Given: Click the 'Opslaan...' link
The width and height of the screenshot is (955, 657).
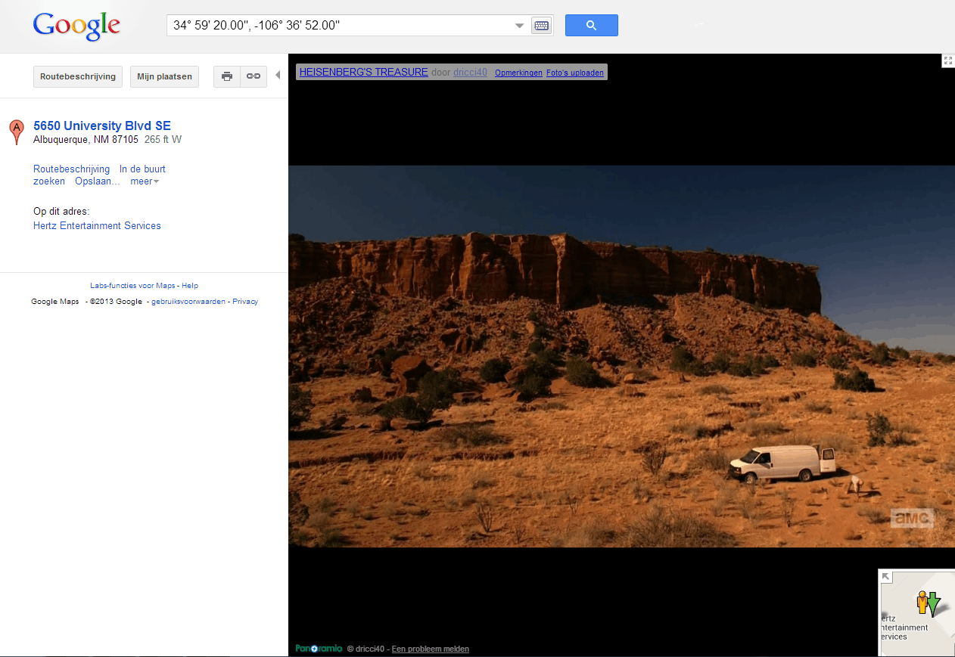Looking at the screenshot, I should pyautogui.click(x=98, y=181).
